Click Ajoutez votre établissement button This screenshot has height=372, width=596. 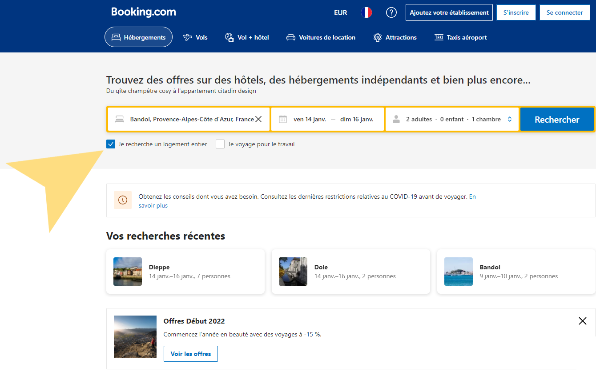click(449, 12)
